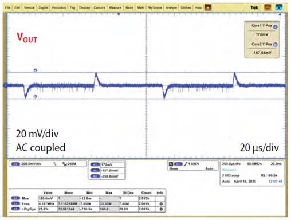Screen dimensions: 291x220
Task: Click the 200.0µs/div horizontal scale readout
Action: pyautogui.click(x=231, y=164)
